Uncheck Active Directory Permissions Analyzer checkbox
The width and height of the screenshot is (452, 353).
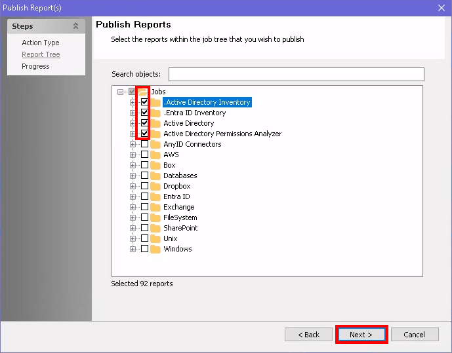[x=144, y=134]
